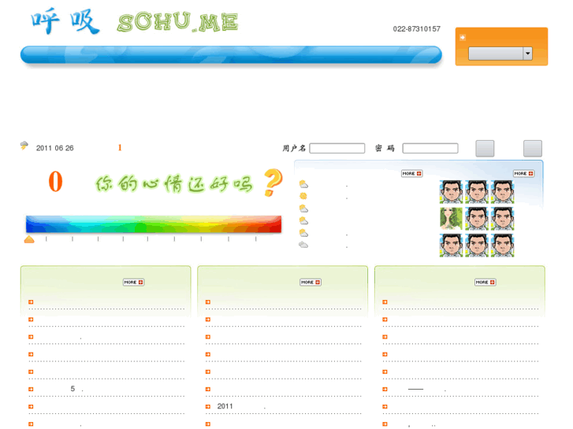Screen dimensions: 573x429
Task: Click the MORE button above the avatar grid
Action: (523, 173)
